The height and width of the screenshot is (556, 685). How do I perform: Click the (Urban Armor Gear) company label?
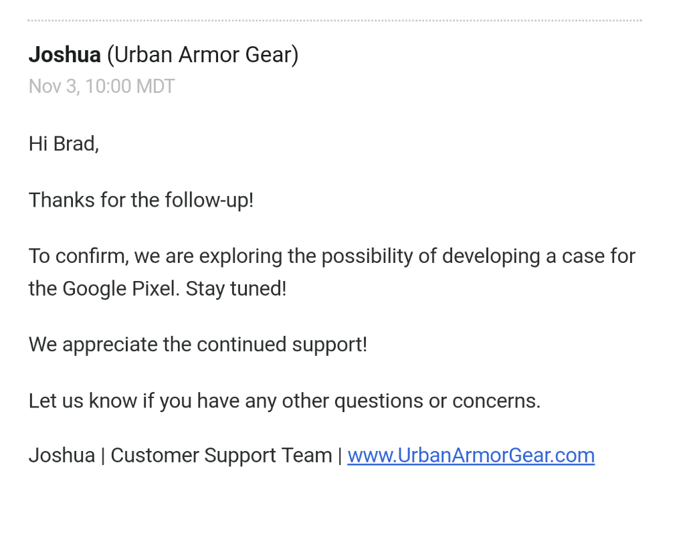click(x=203, y=56)
